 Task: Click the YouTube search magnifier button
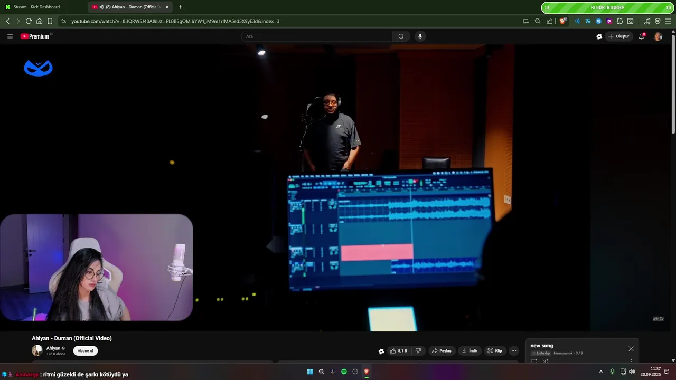(x=401, y=36)
